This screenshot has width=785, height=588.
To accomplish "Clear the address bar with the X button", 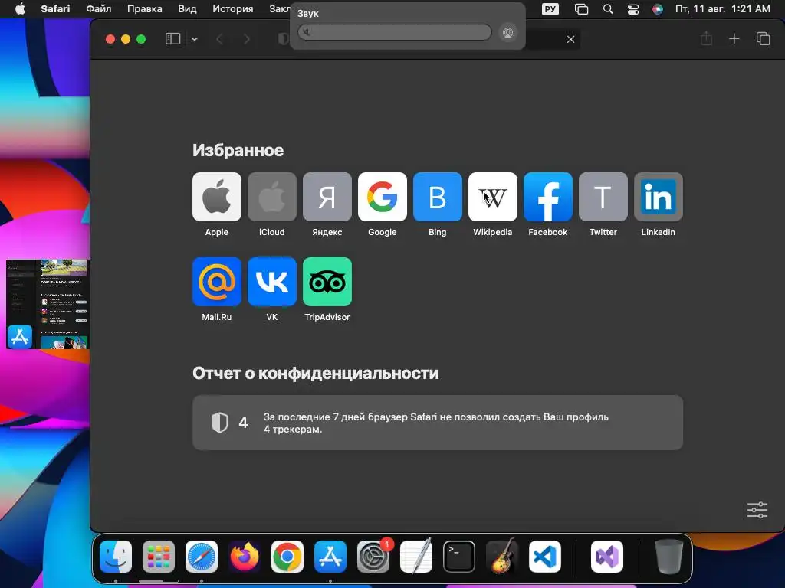I will click(570, 39).
